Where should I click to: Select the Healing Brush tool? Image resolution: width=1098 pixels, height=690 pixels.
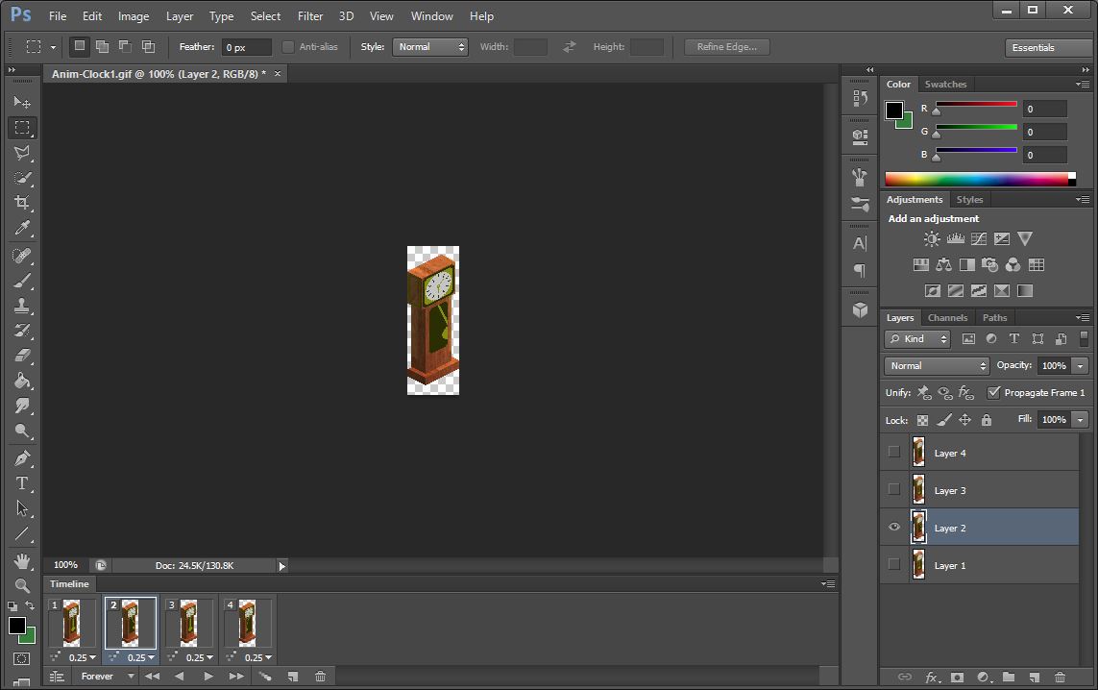[x=22, y=256]
